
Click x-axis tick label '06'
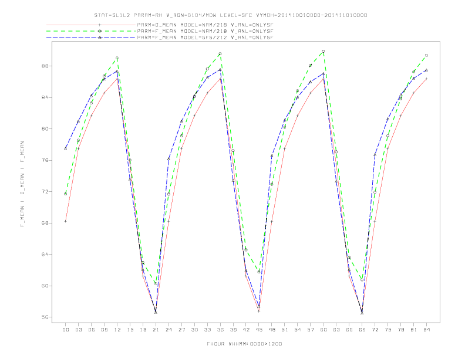pos(92,330)
